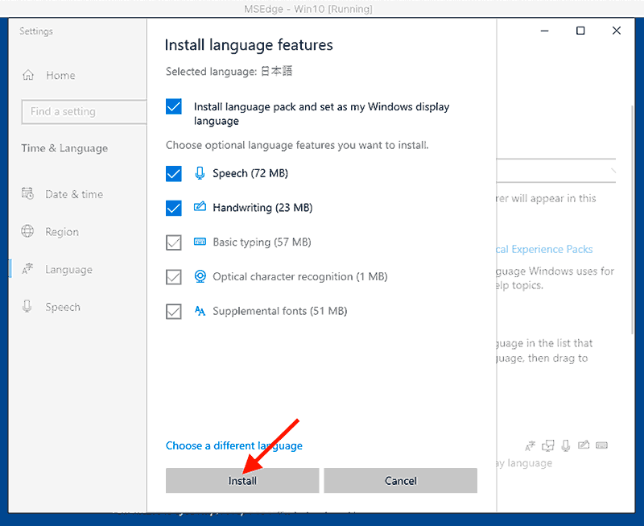The image size is (644, 526).
Task: Click the Basic typing keyboard icon
Action: tap(200, 242)
